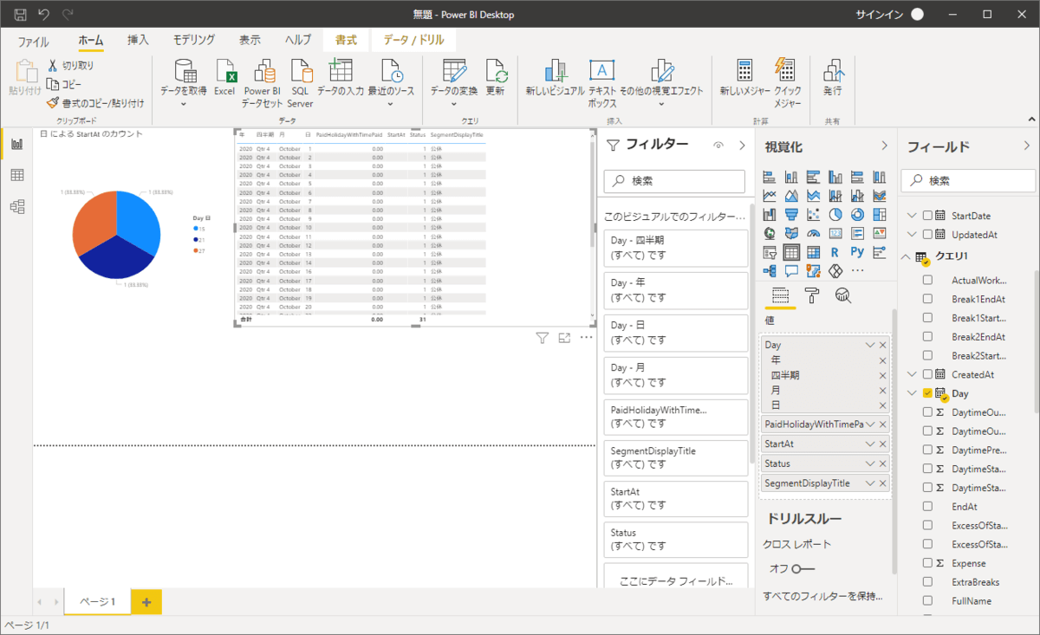The height and width of the screenshot is (635, 1040).
Task: Open the format paint roller tab
Action: pos(811,295)
